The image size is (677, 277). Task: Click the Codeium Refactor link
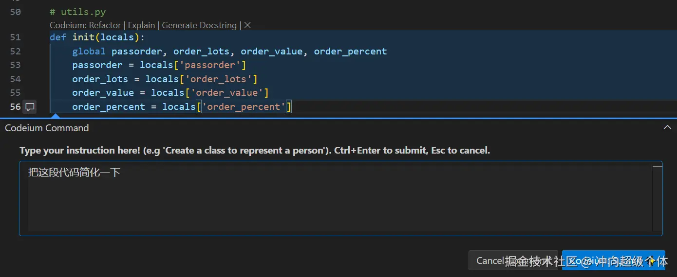coord(105,25)
